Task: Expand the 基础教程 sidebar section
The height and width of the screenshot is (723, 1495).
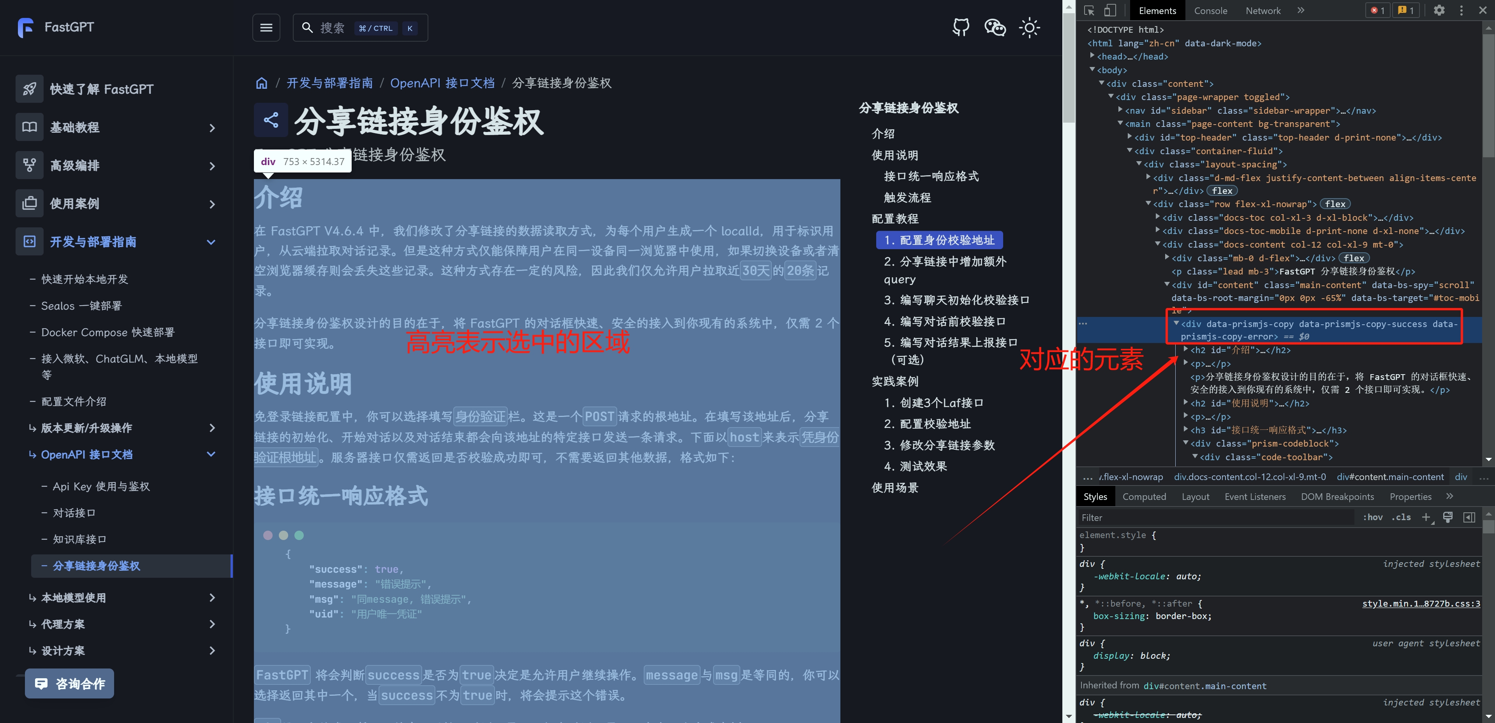Action: click(212, 128)
